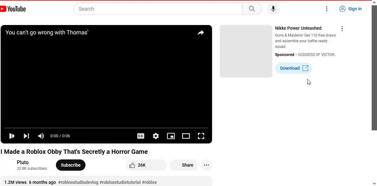This screenshot has height=186, width=377.
Task: Click the video title overlay 'You can't go wrong with Thomas''
Action: coord(47,32)
